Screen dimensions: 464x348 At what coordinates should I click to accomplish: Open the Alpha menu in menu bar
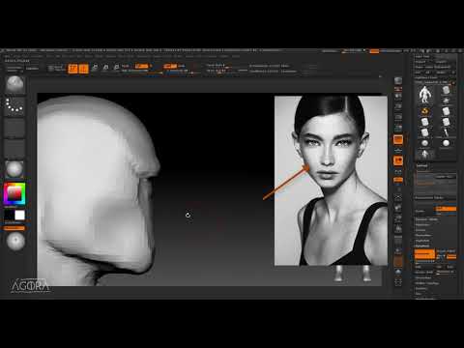[x=8, y=56]
